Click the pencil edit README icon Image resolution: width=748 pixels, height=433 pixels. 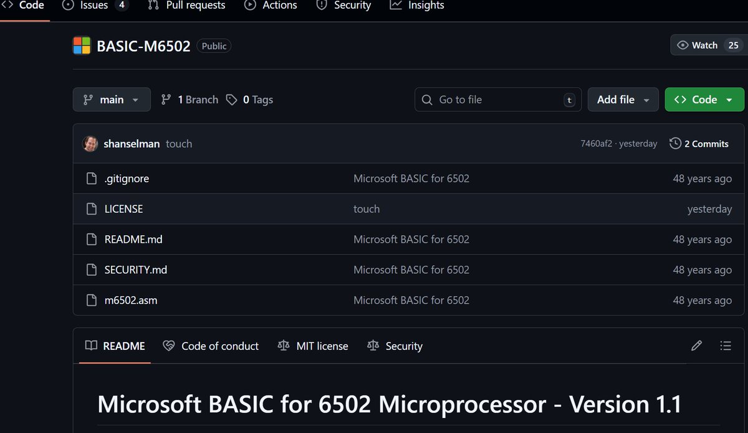click(x=697, y=346)
